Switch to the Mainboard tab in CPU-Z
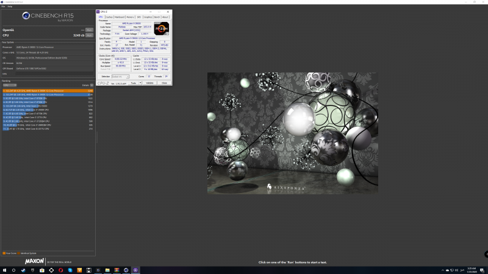 pyautogui.click(x=120, y=17)
